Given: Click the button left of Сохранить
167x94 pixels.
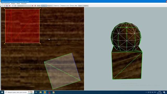Looking at the screenshot, I should click(80, 6).
